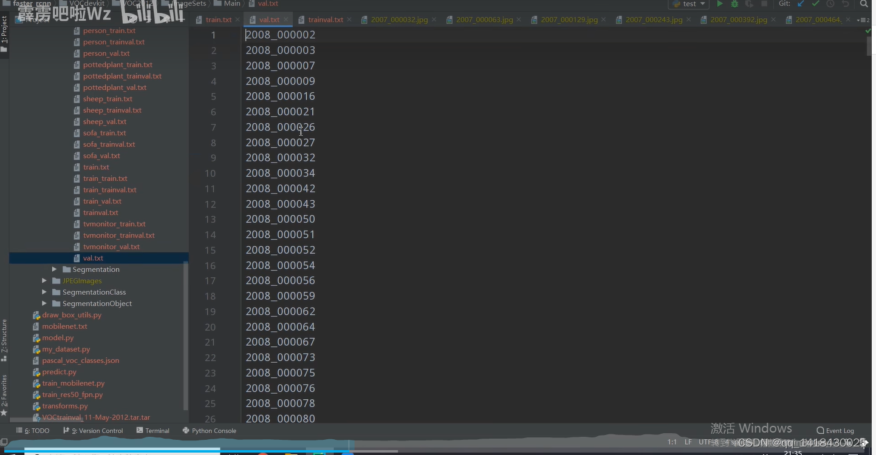Commit changes with the green Git checkmark
Image resolution: width=876 pixels, height=455 pixels.
(x=815, y=4)
